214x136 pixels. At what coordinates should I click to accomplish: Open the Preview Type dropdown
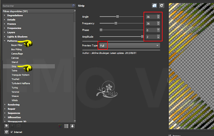coord(129,45)
